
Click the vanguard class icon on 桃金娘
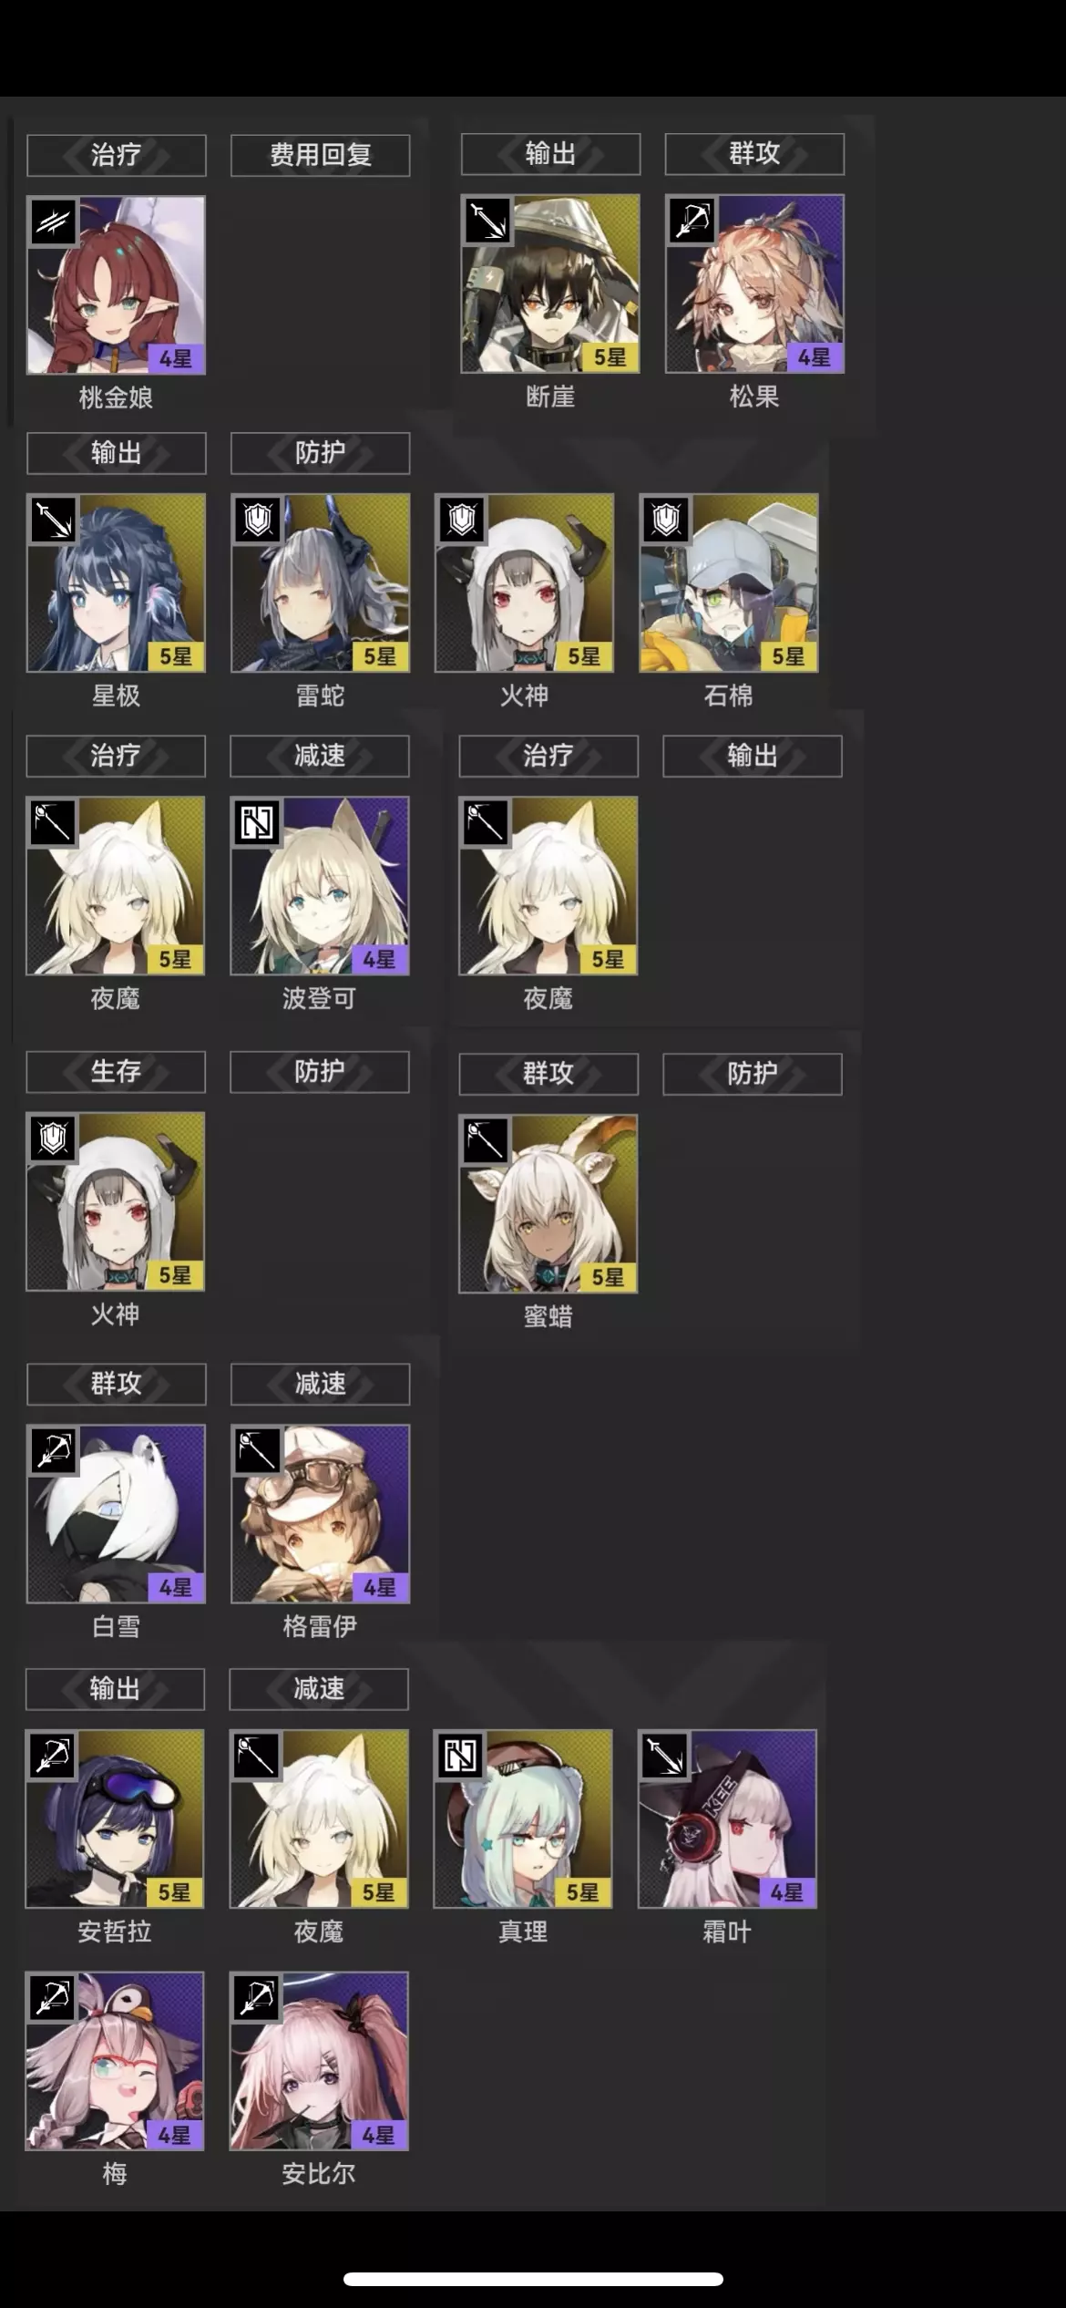pos(54,222)
